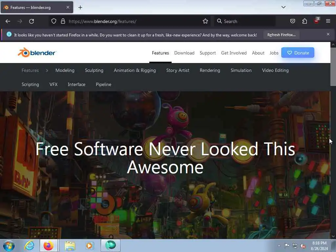Viewport: 336px width, 252px height.
Task: Go to the Modeling features page
Action: [x=65, y=70]
